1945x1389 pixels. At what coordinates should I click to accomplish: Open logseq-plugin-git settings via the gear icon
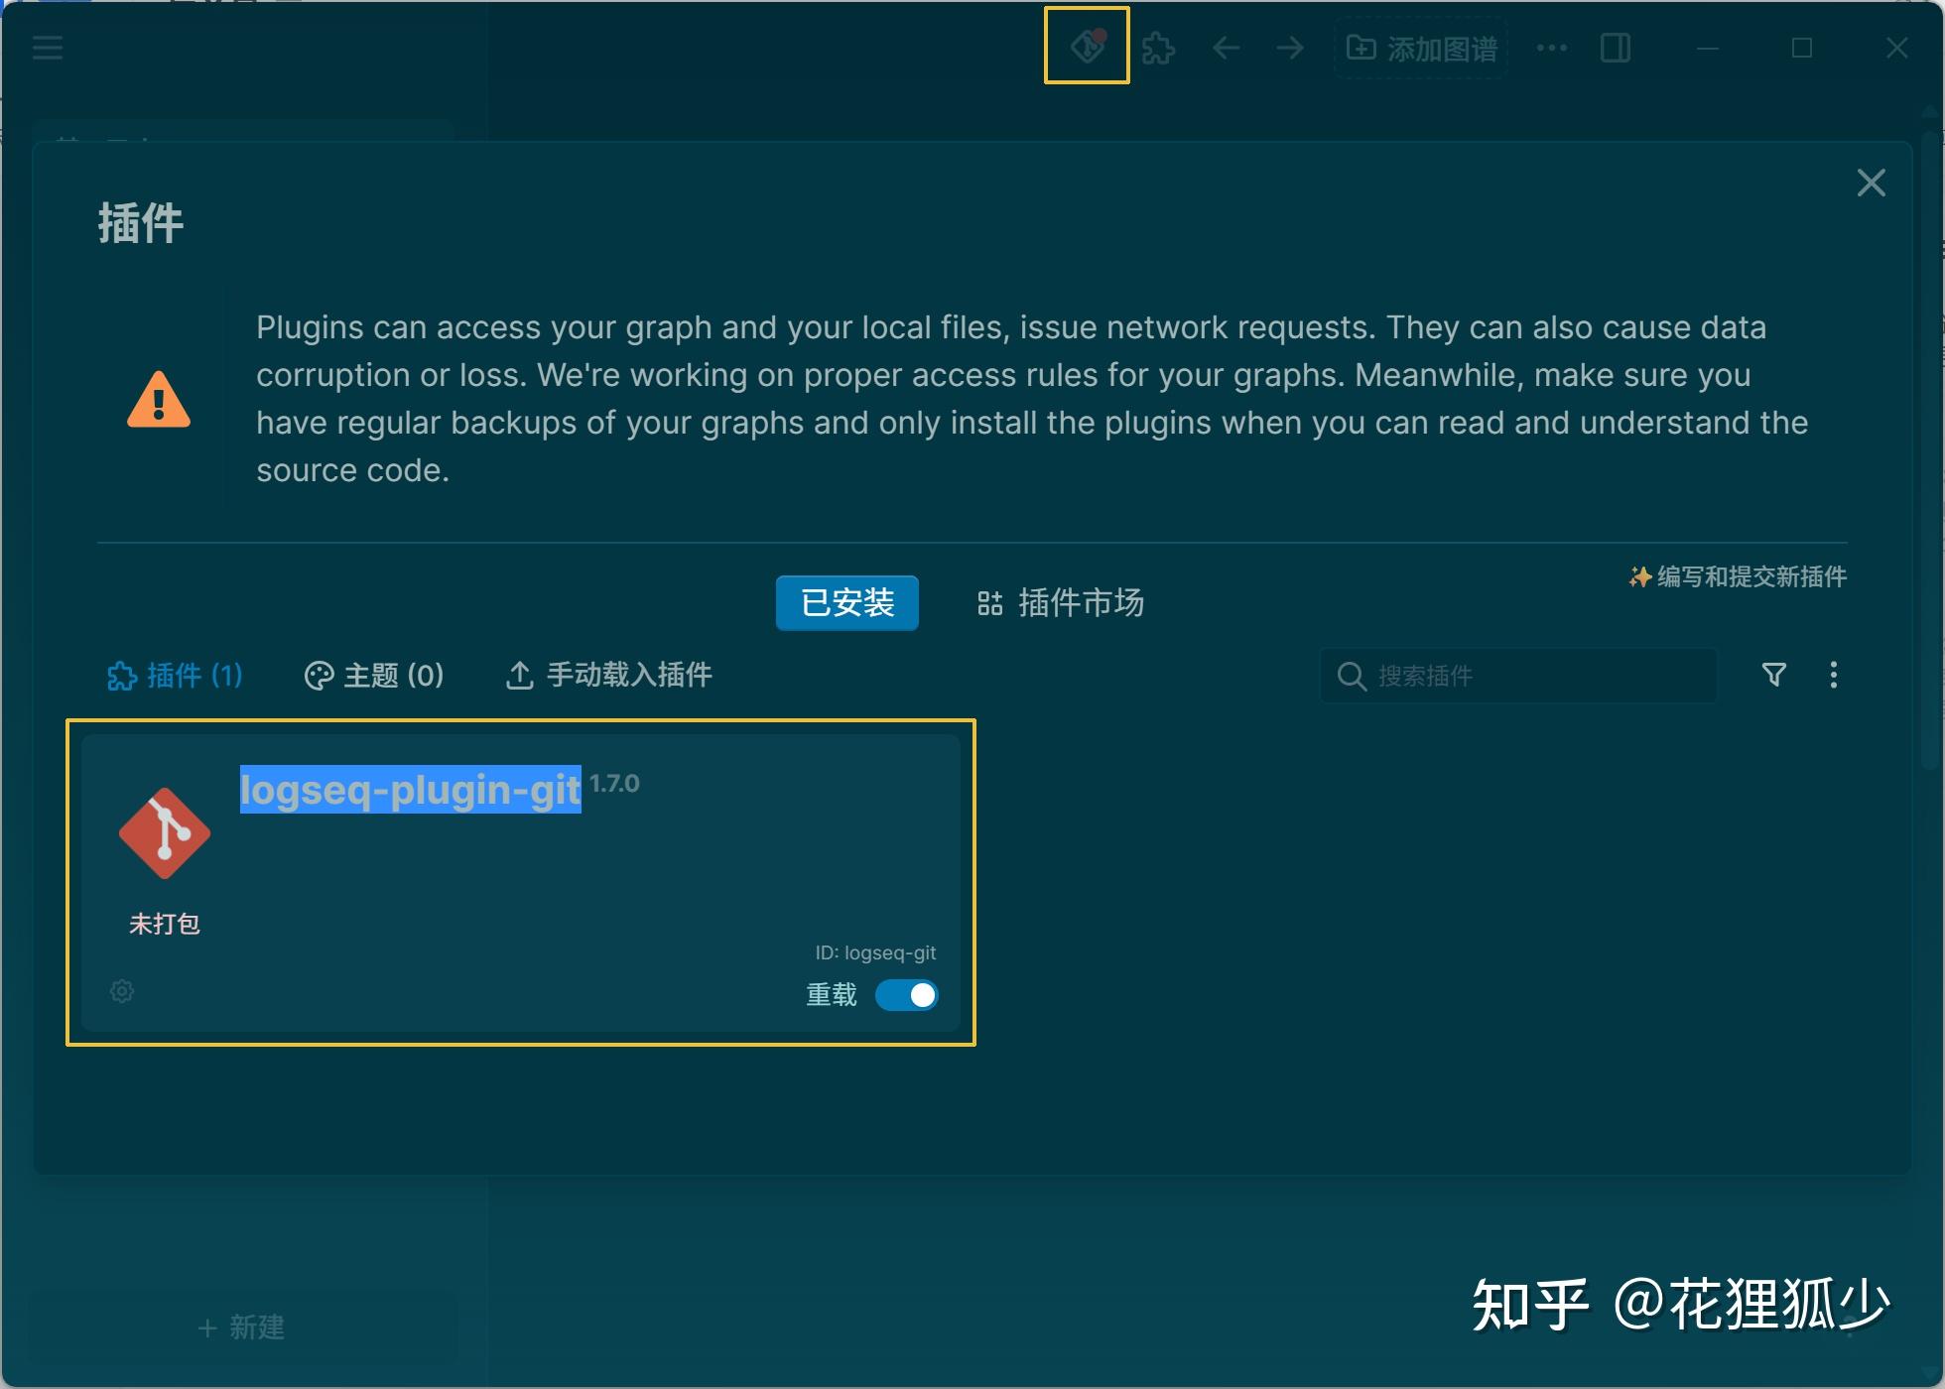pyautogui.click(x=121, y=991)
